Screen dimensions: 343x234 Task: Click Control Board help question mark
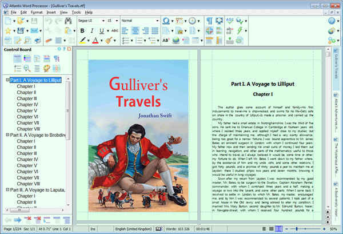(64, 49)
